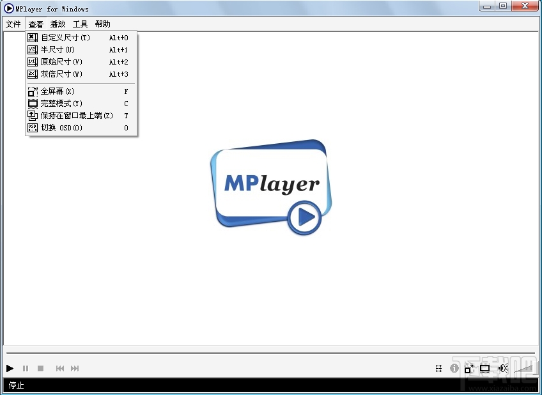
Task: Open the 文件 menu
Action: pos(13,24)
